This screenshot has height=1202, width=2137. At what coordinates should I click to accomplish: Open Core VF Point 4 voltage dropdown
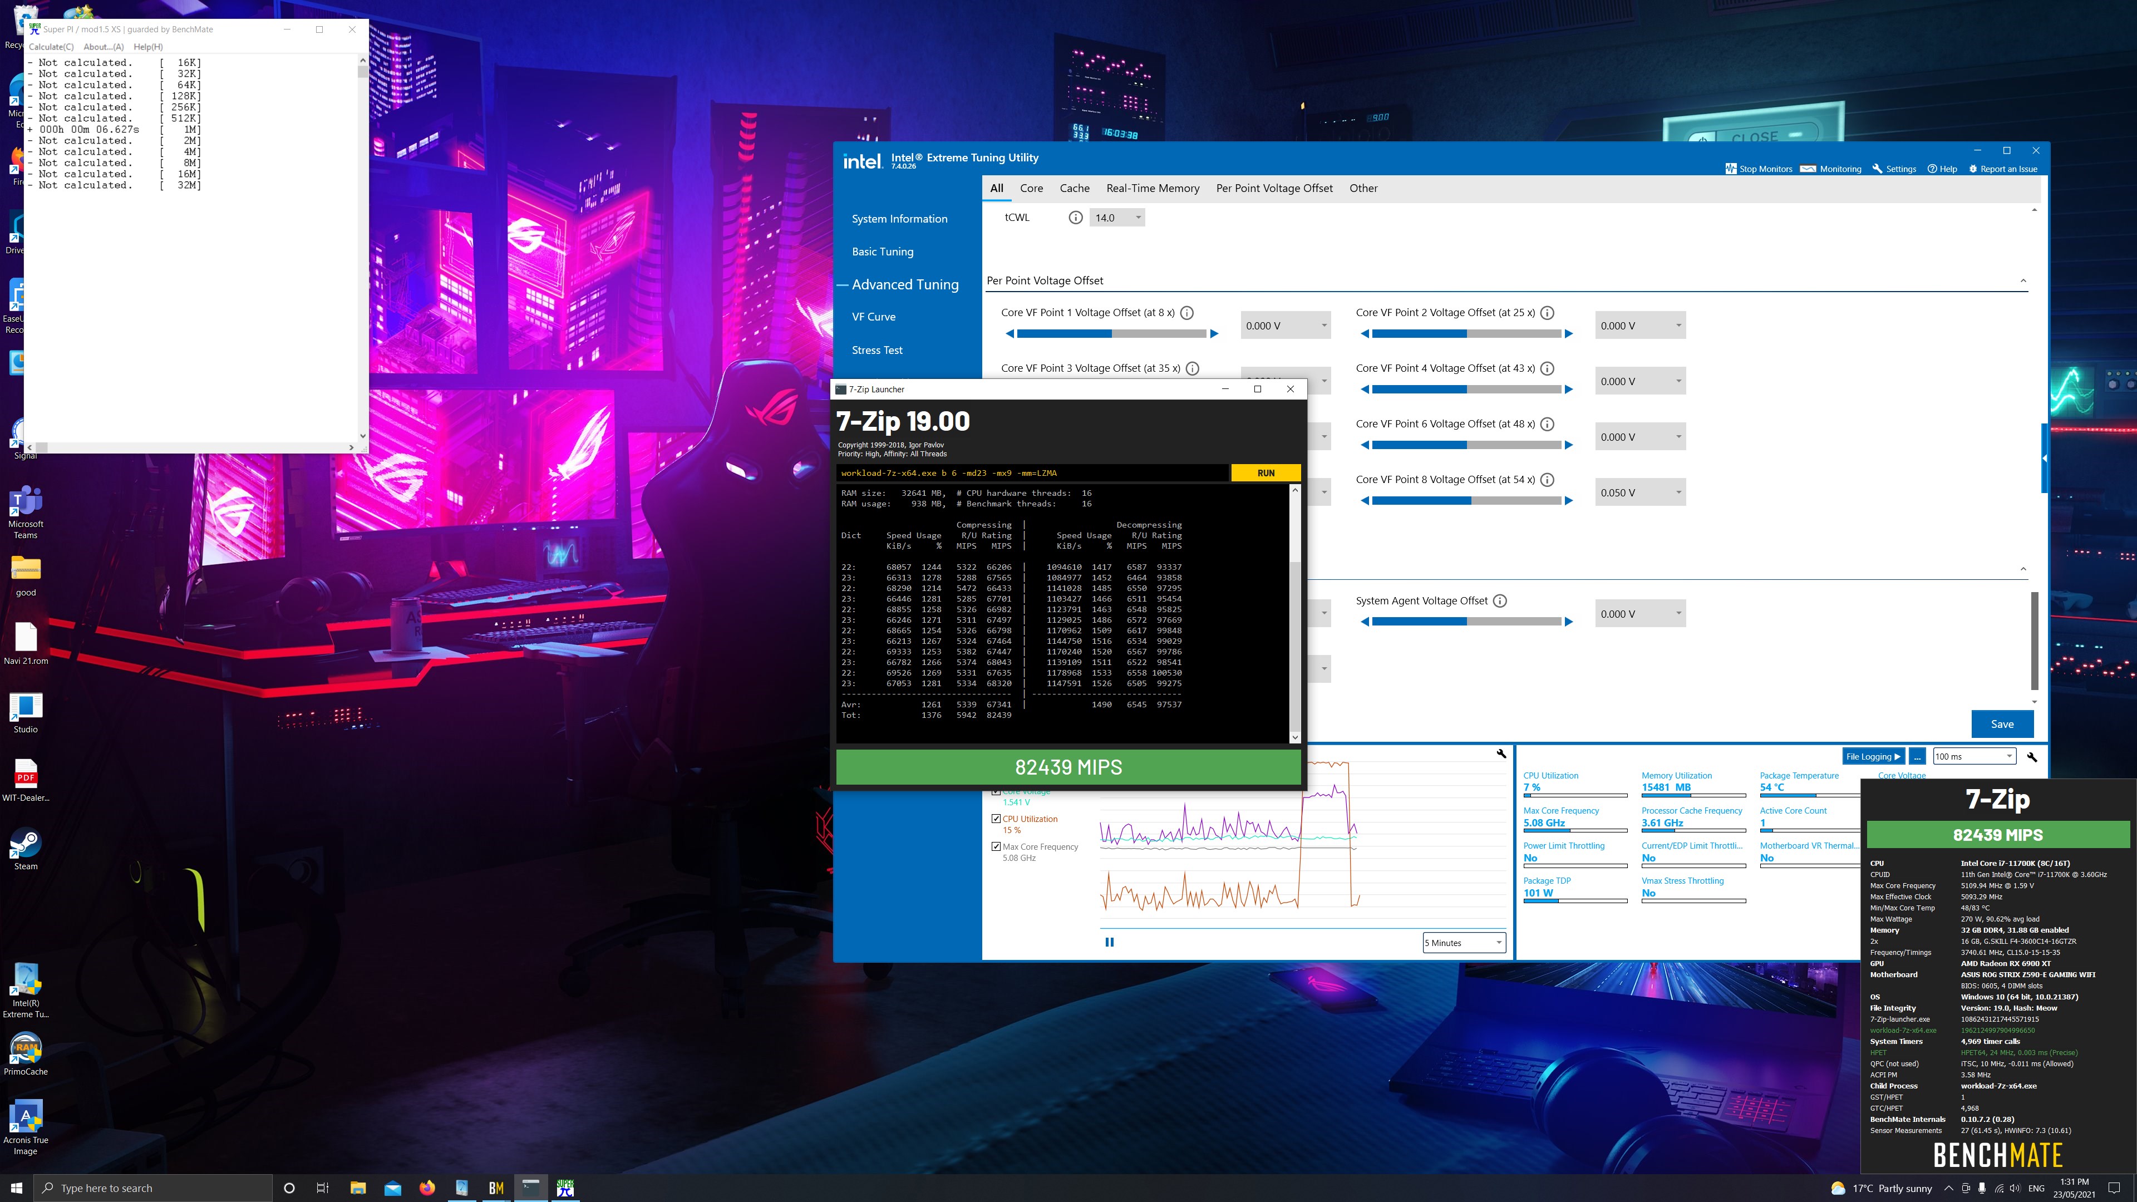(1641, 382)
